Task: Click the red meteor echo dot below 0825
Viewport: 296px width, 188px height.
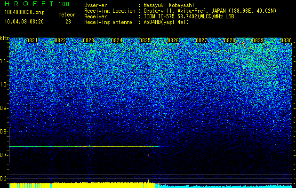Action: tap(149, 156)
